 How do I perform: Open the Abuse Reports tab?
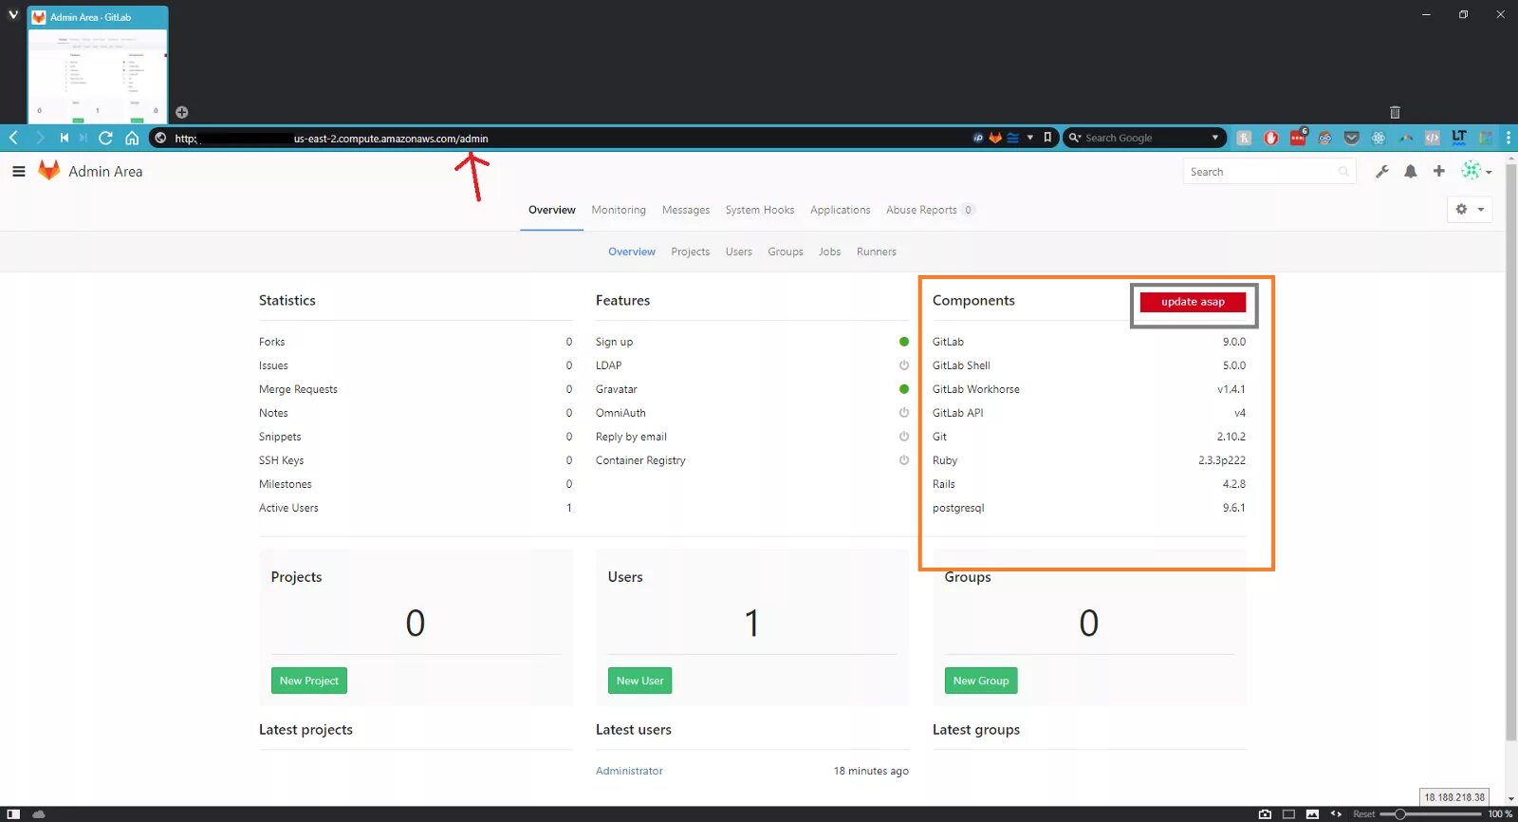930,210
